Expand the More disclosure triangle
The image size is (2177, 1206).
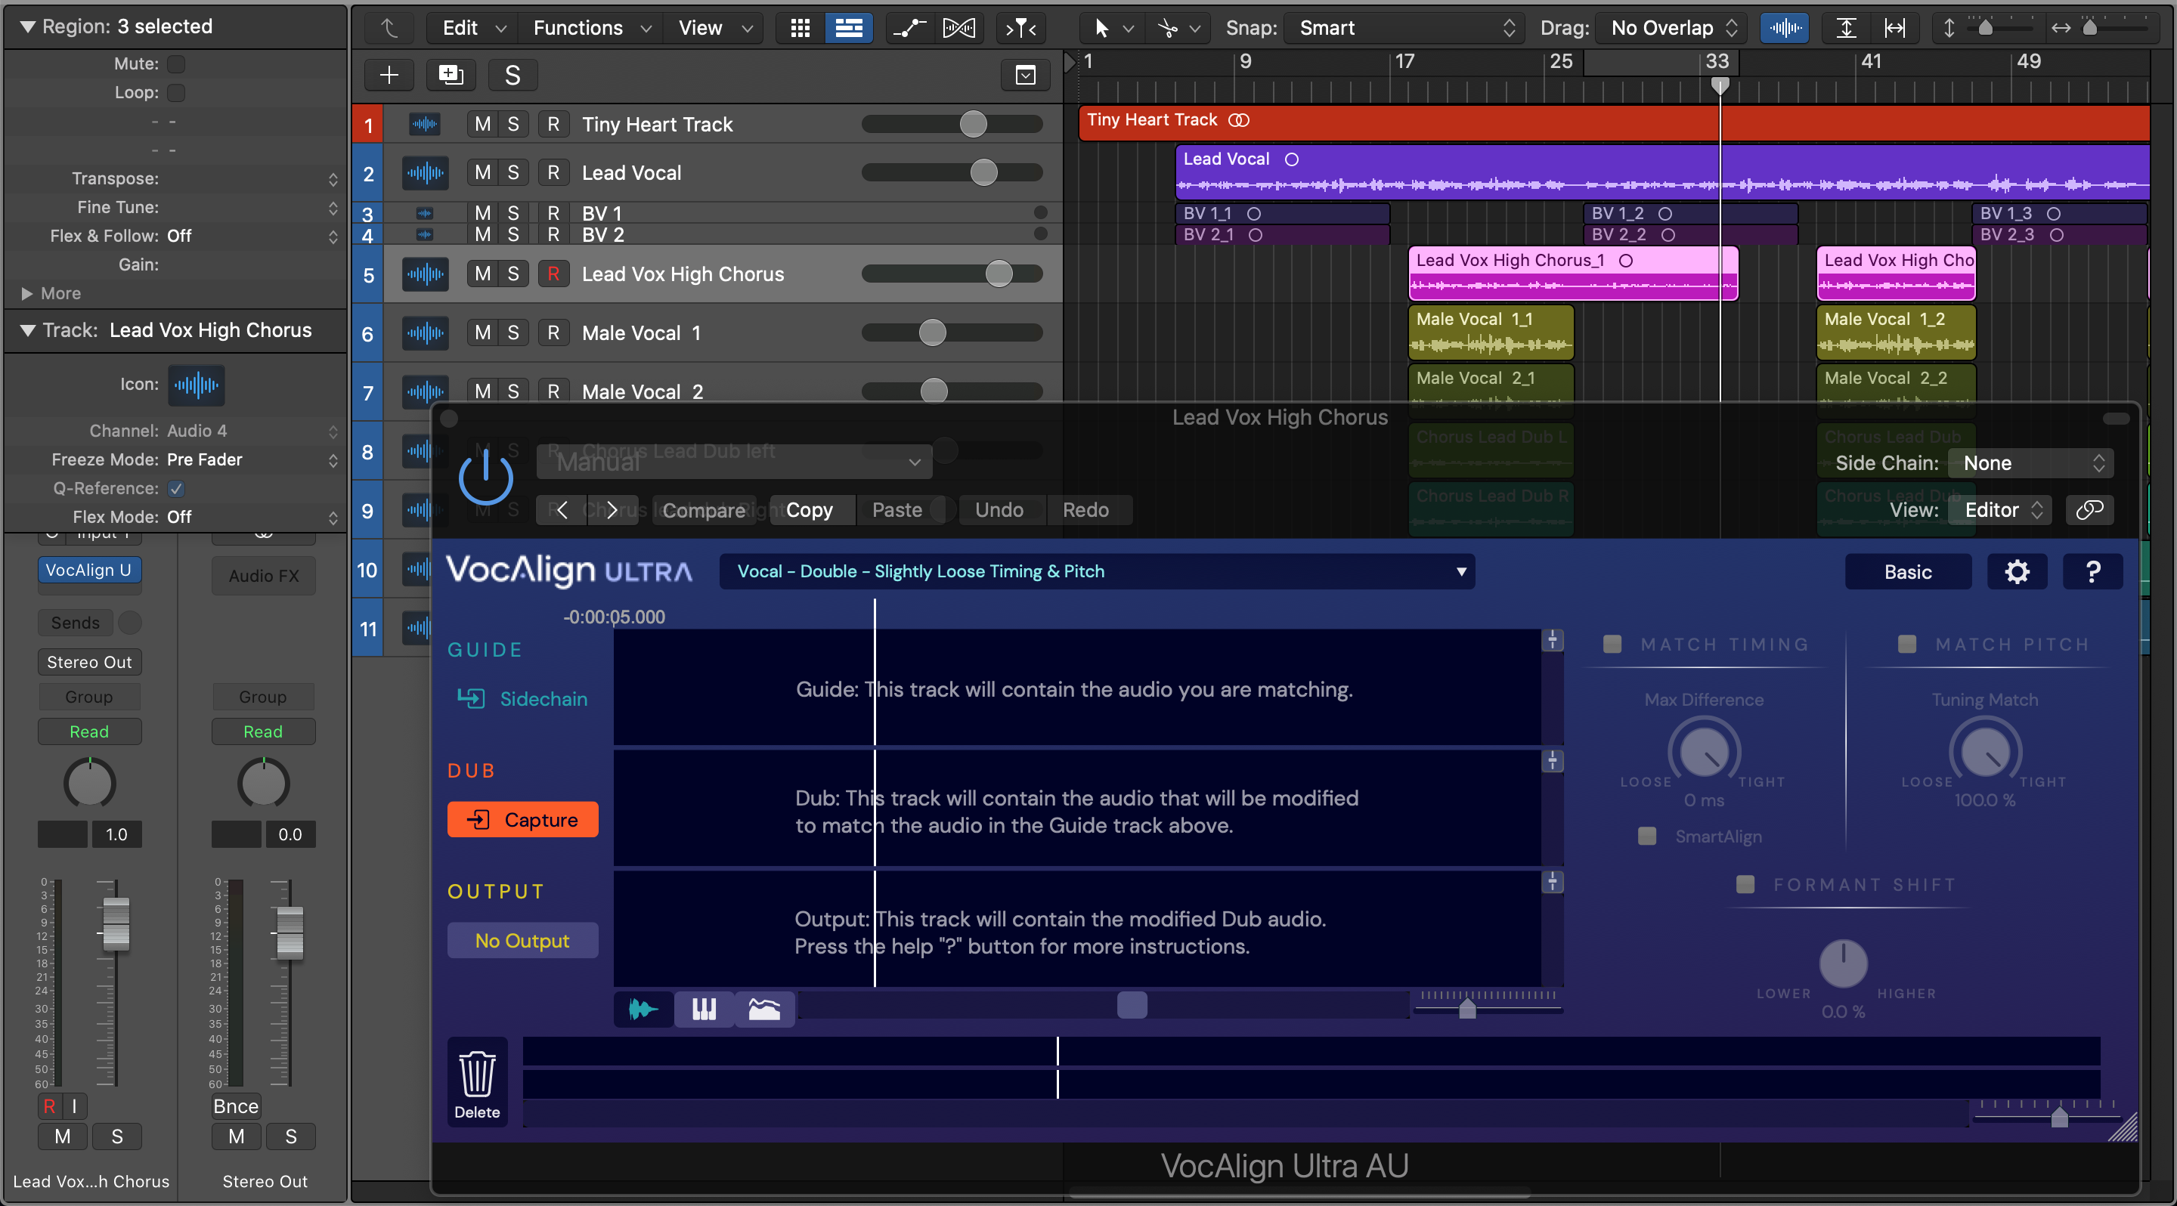[x=27, y=293]
